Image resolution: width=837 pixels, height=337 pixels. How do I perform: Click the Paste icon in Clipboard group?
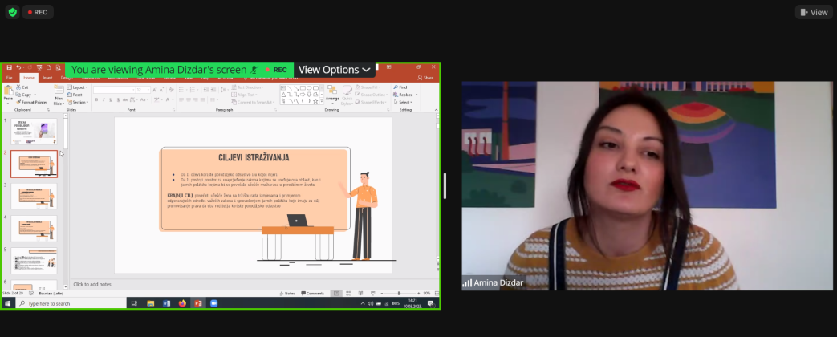[8, 91]
